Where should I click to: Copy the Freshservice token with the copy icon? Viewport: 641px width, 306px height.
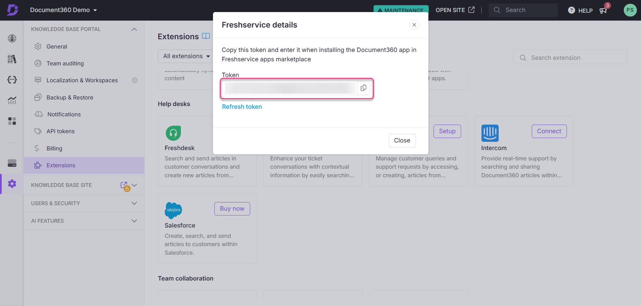363,88
